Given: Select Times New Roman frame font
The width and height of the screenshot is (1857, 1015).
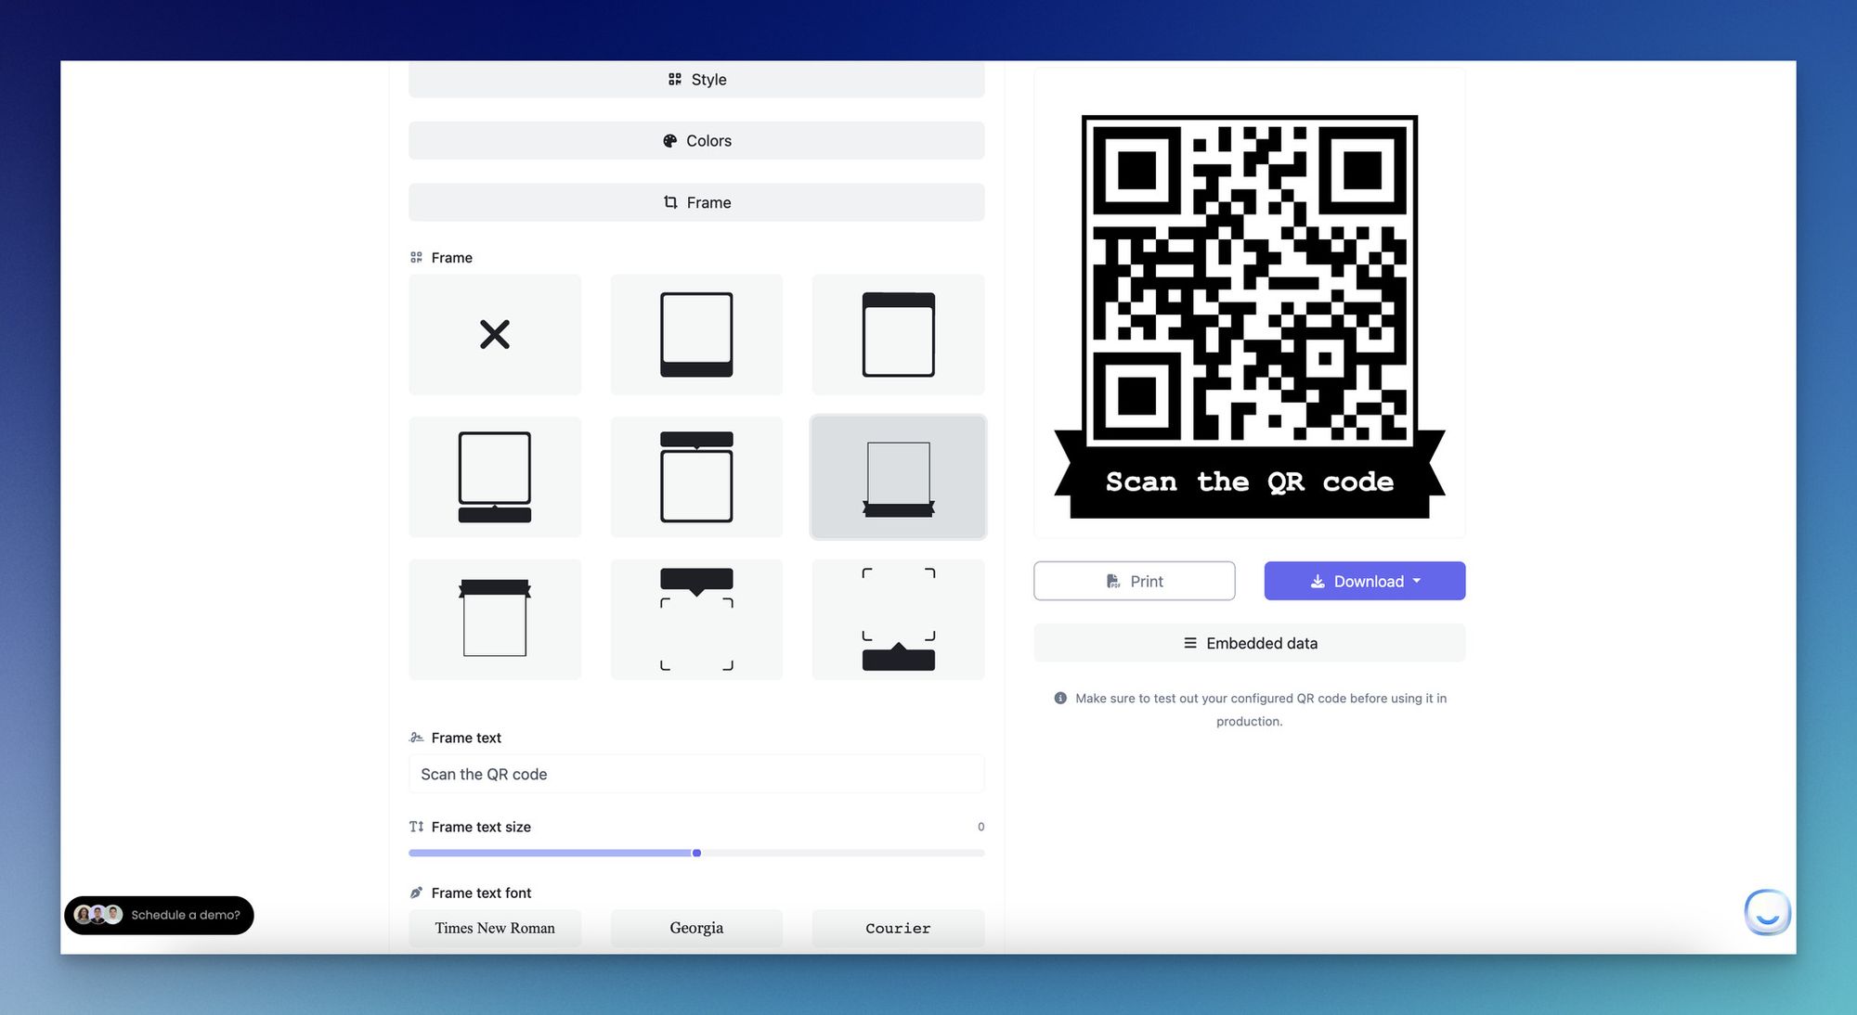Looking at the screenshot, I should coord(495,928).
